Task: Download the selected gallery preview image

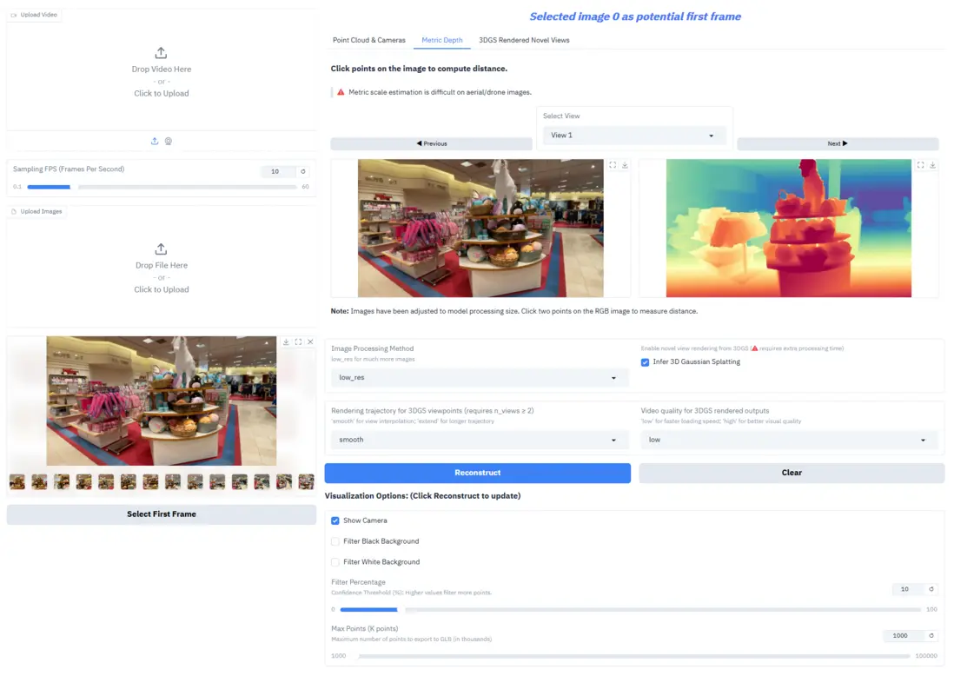Action: (286, 342)
